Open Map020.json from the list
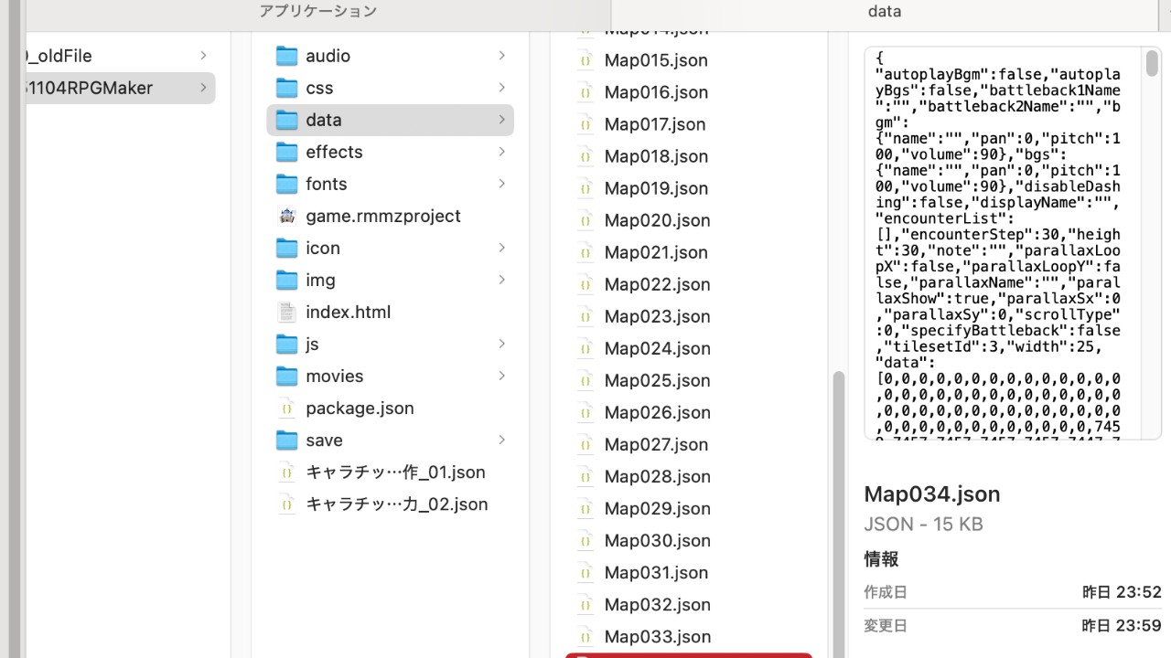1171x658 pixels. (657, 220)
